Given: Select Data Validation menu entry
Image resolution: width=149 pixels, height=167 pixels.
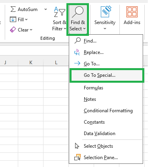Looking at the screenshot, I should tap(106, 134).
